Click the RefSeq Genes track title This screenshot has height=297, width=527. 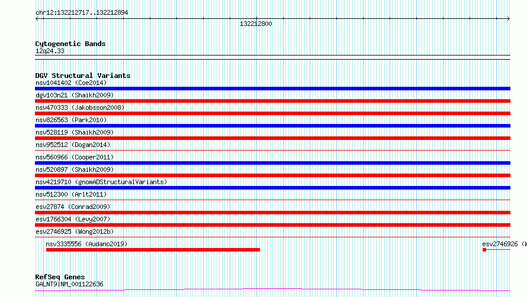[x=60, y=277]
